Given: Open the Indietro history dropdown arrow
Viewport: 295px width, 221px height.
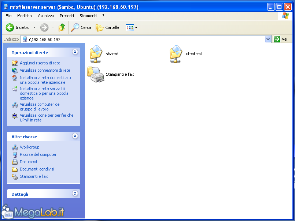Looking at the screenshot, I should coord(34,27).
